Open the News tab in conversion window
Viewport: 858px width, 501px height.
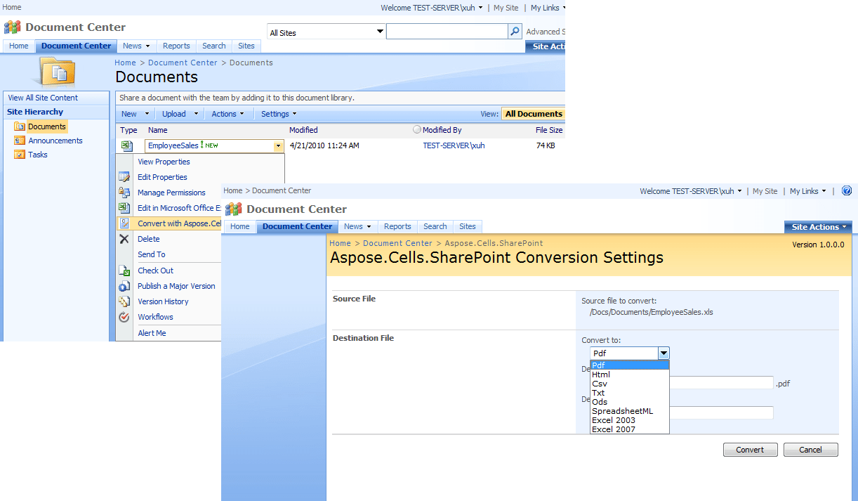(x=358, y=226)
